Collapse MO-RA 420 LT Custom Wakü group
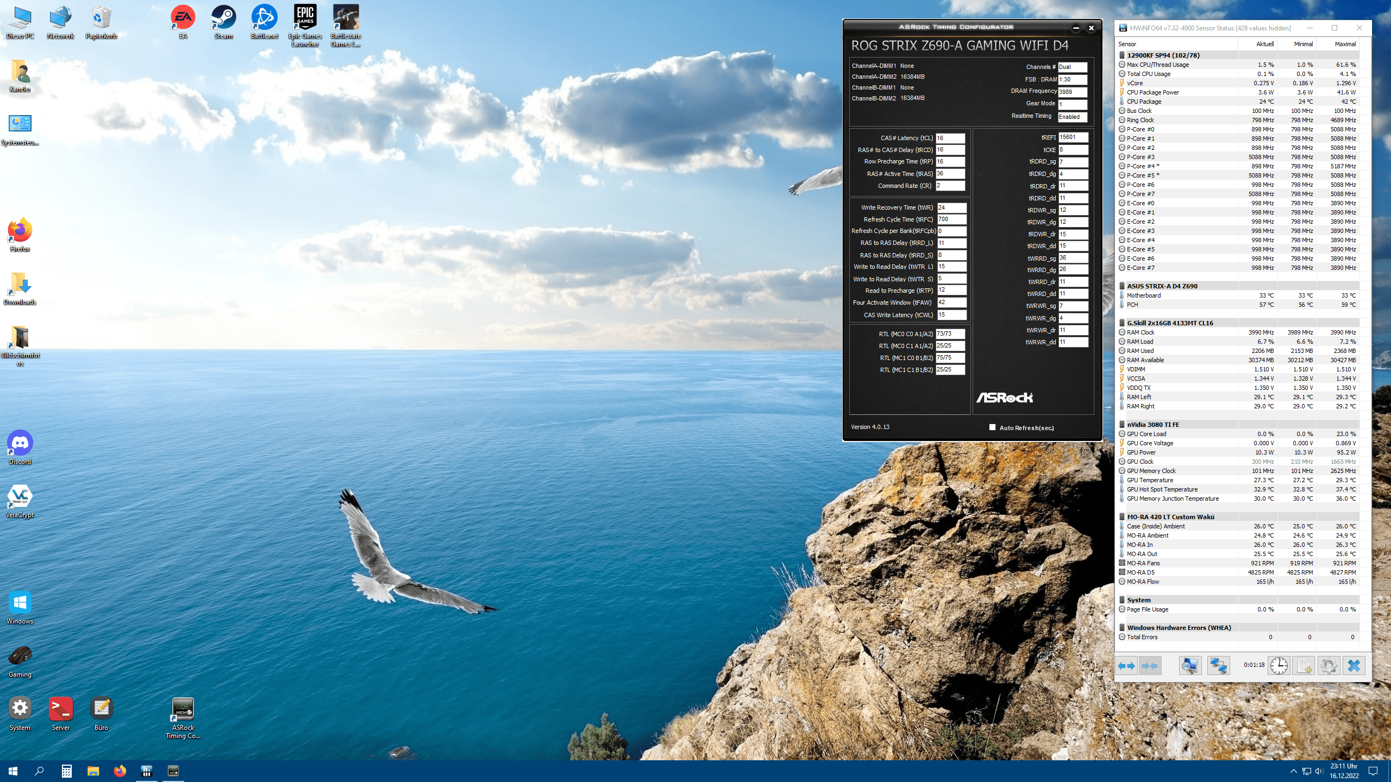The height and width of the screenshot is (782, 1391). click(x=1122, y=516)
